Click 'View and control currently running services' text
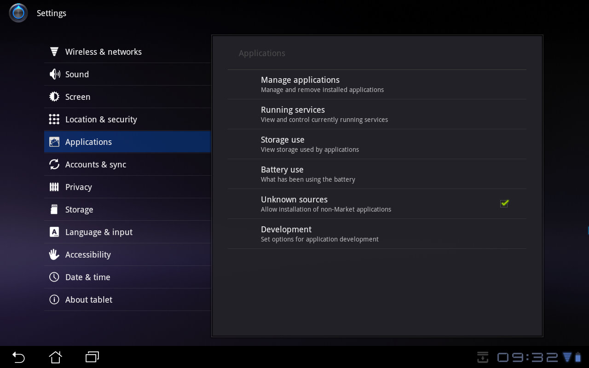The image size is (589, 368). click(x=324, y=120)
